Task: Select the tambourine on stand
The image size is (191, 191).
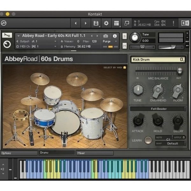Action: click(21, 115)
